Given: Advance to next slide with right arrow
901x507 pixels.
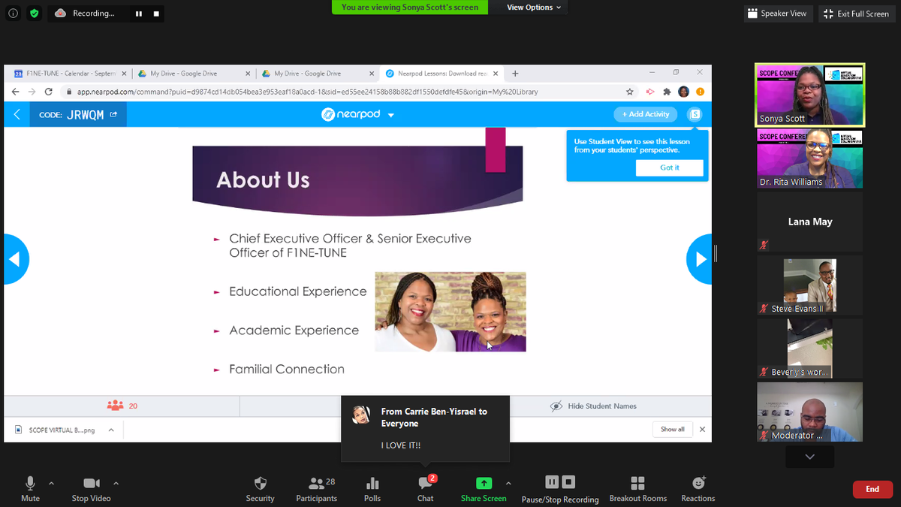Looking at the screenshot, I should (700, 259).
